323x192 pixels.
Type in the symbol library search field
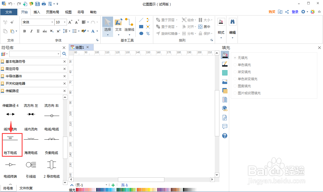click(33, 54)
